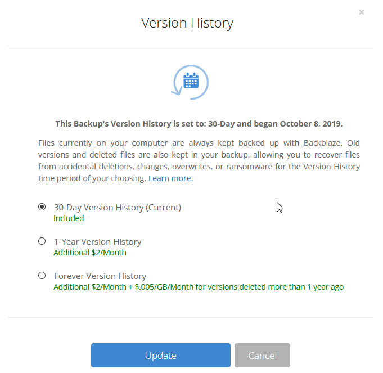
Task: Open the Learn more link
Action: 170,178
